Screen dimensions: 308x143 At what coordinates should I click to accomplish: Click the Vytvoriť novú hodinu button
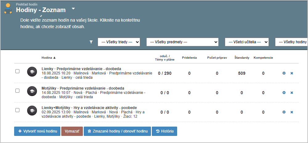pyautogui.click(x=37, y=131)
